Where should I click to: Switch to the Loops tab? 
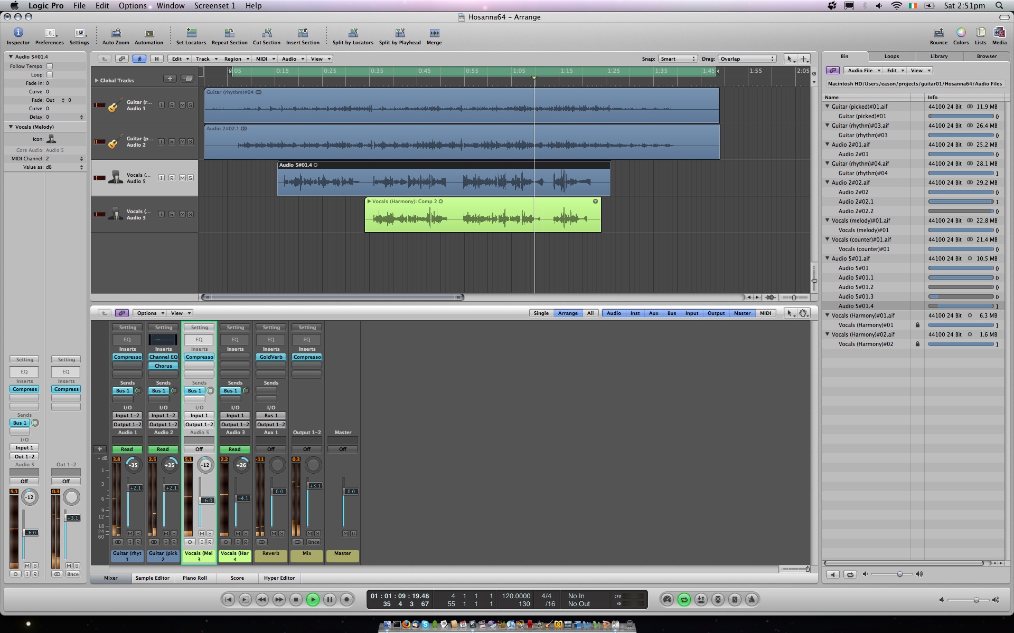tap(891, 56)
